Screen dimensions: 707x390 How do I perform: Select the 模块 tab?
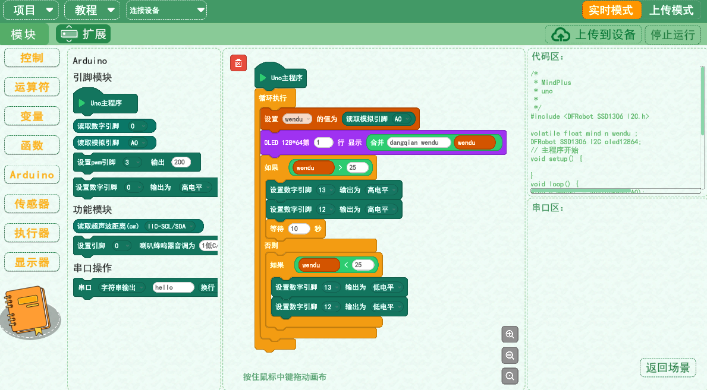[23, 34]
